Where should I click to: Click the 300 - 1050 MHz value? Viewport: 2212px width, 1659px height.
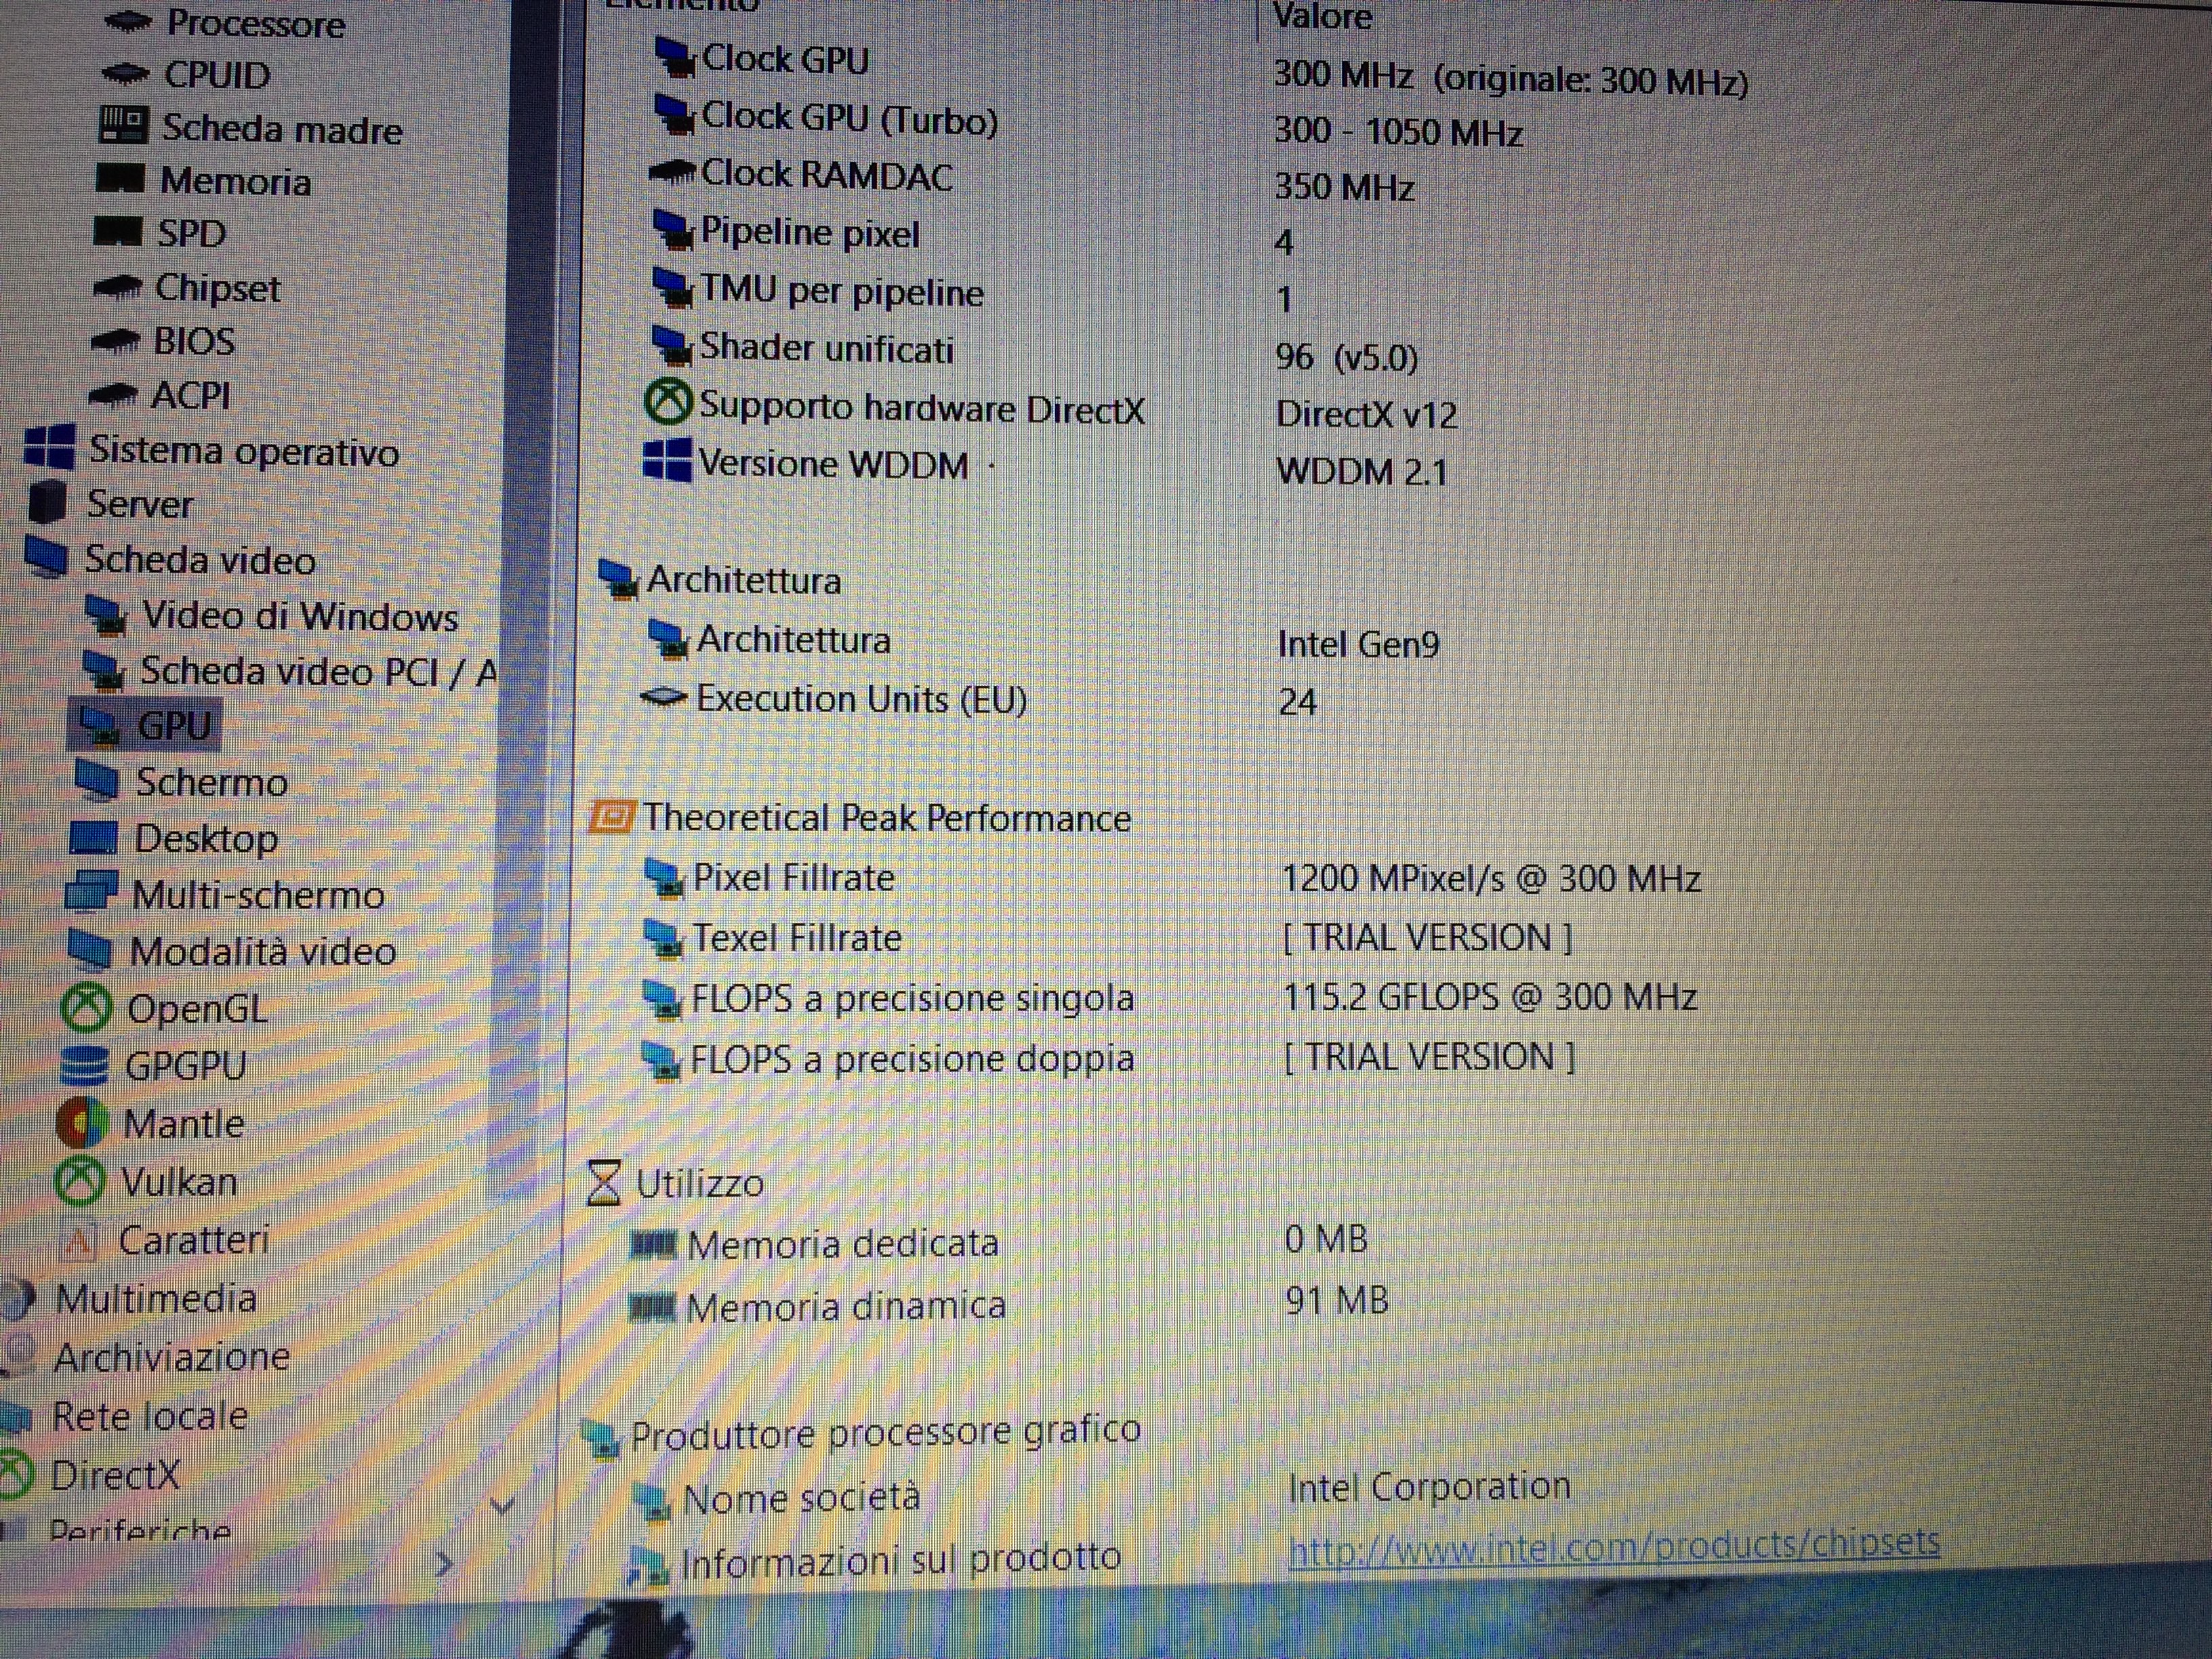1398,131
